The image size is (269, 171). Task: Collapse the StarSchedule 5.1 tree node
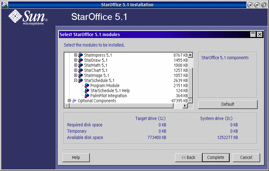coord(75,80)
